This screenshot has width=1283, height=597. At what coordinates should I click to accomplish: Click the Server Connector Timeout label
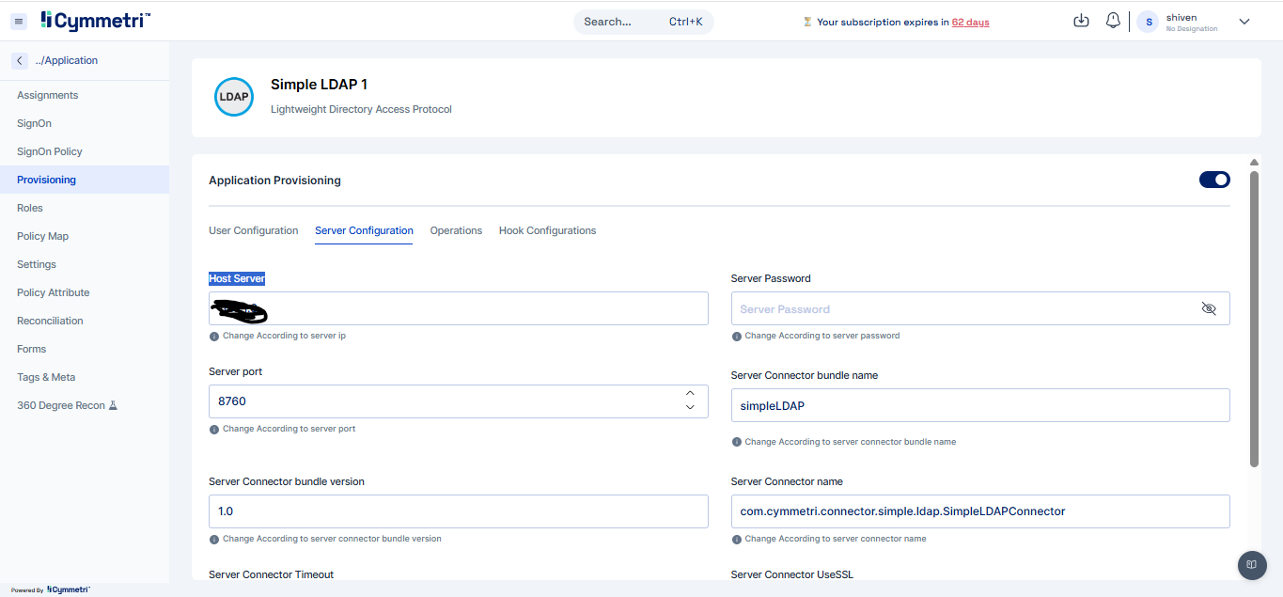[x=271, y=574]
